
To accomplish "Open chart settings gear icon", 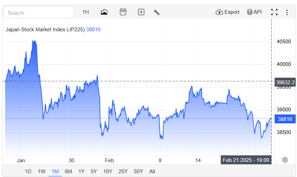I will [285, 160].
